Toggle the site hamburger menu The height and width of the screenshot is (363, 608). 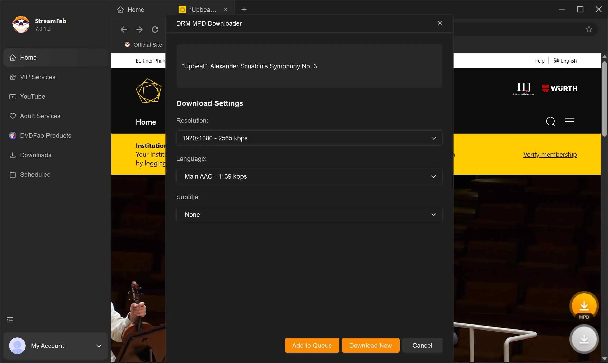570,122
